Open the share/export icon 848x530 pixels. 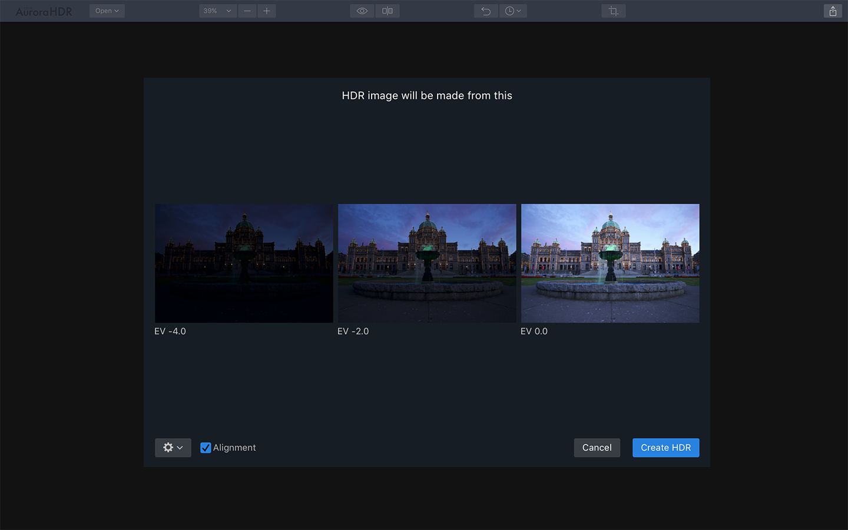click(x=833, y=11)
